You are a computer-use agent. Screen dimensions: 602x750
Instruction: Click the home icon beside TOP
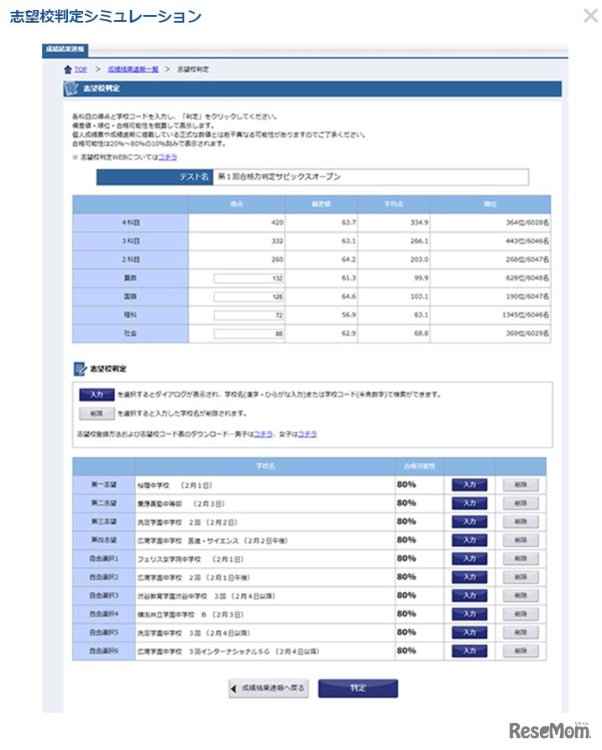pyautogui.click(x=67, y=69)
